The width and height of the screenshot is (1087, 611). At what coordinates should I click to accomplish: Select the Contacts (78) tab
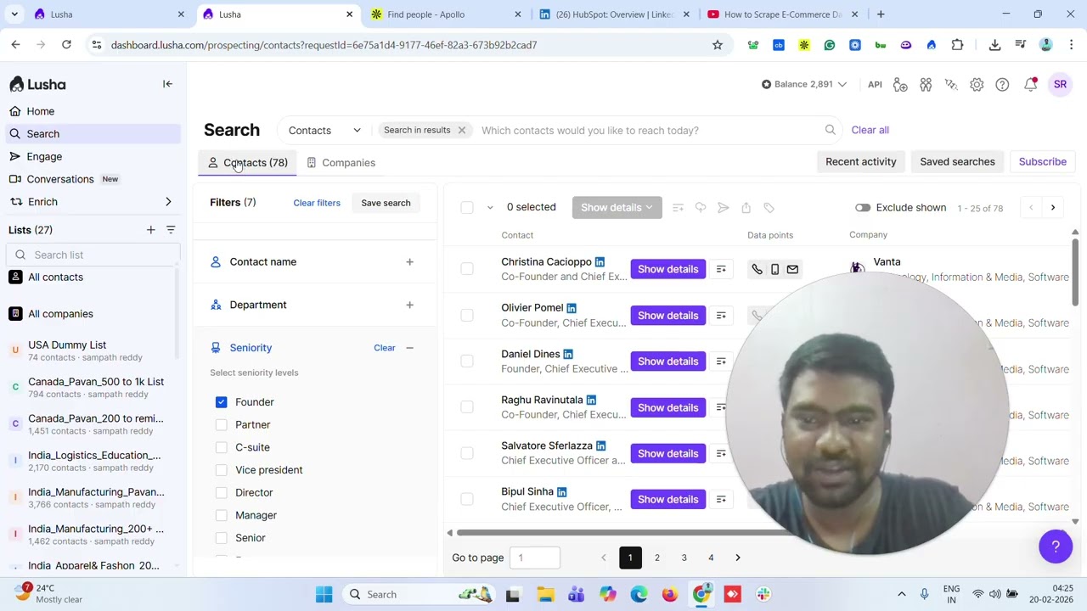[247, 163]
